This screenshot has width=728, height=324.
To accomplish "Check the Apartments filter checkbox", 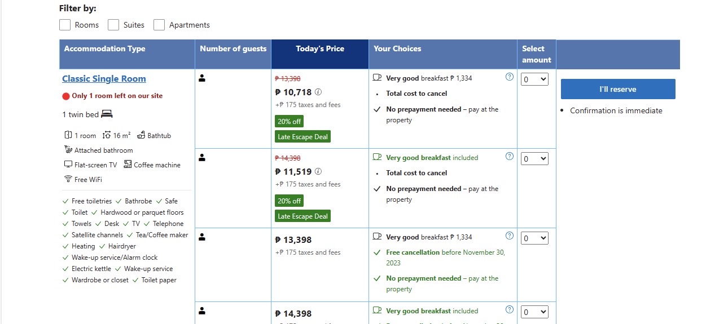I will [x=159, y=25].
